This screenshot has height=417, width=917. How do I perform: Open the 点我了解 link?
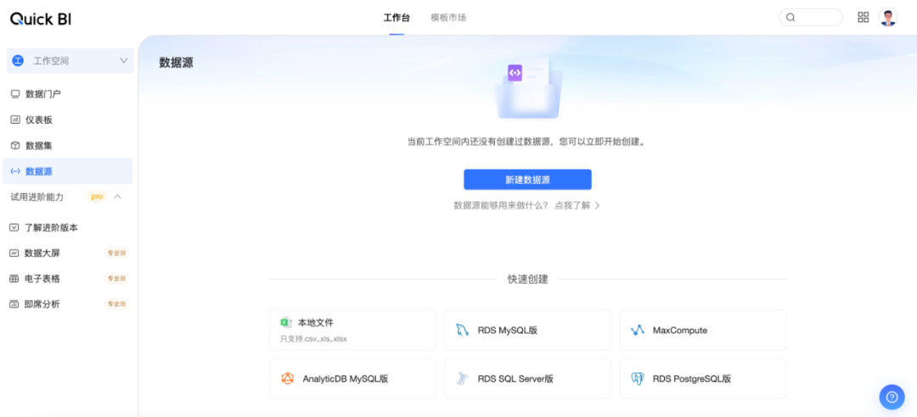point(572,206)
